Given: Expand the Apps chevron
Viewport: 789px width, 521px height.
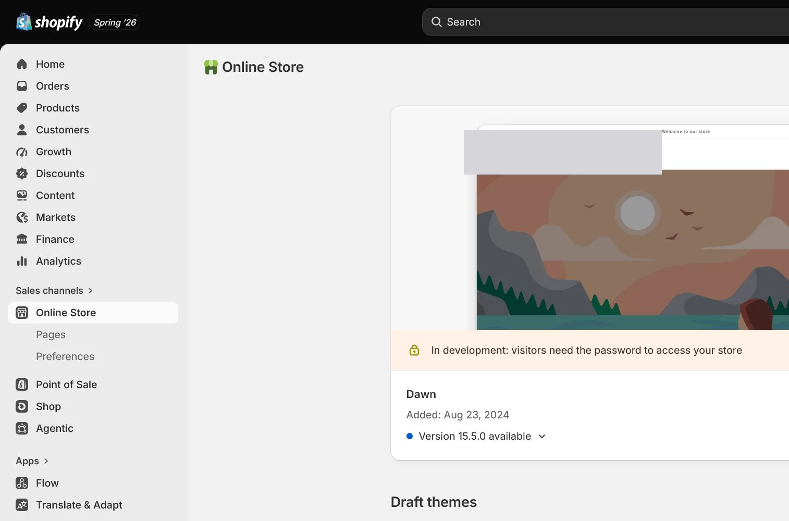Looking at the screenshot, I should pyautogui.click(x=46, y=461).
